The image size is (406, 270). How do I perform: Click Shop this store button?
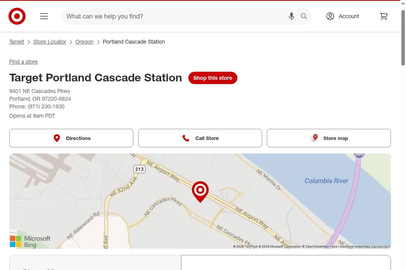[213, 78]
